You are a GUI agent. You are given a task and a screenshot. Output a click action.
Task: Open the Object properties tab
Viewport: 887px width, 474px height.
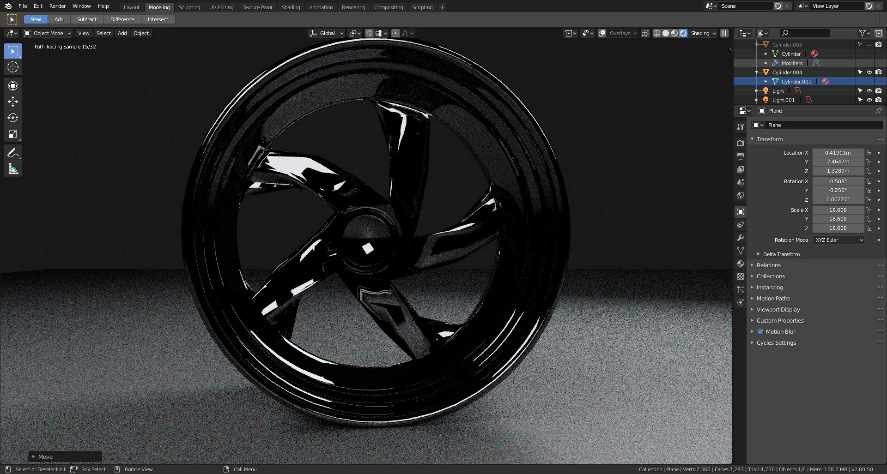(741, 212)
